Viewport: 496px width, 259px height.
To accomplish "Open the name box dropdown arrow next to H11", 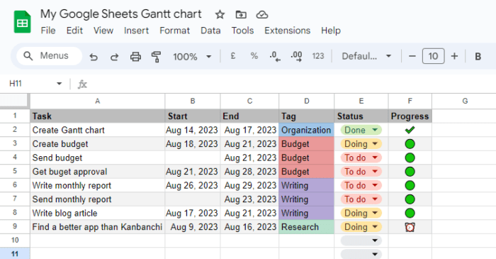I will [59, 84].
